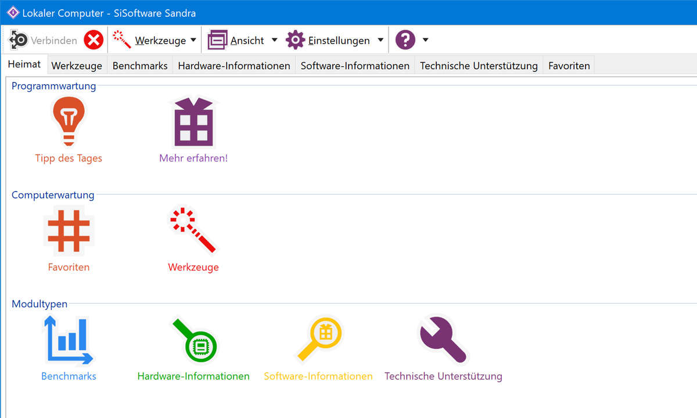Switch to the Hardware-Informationen tab
The height and width of the screenshot is (418, 697).
[234, 66]
